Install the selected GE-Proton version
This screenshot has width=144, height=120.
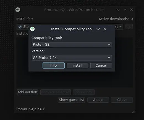[77, 66]
